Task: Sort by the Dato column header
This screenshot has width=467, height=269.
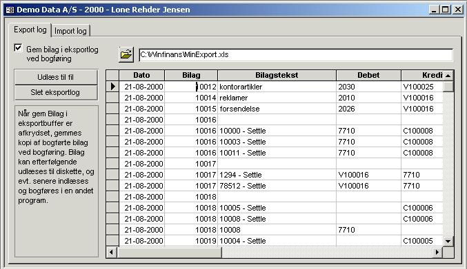Action: click(x=142, y=75)
